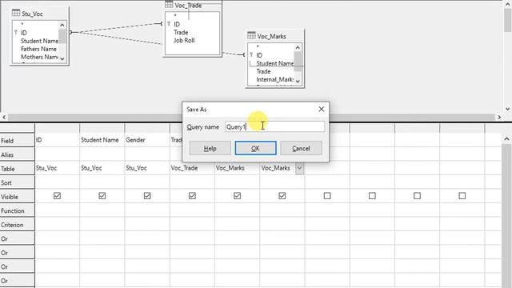Open Help from Save As dialog
Viewport: 512px width, 288px height.
[x=210, y=148]
